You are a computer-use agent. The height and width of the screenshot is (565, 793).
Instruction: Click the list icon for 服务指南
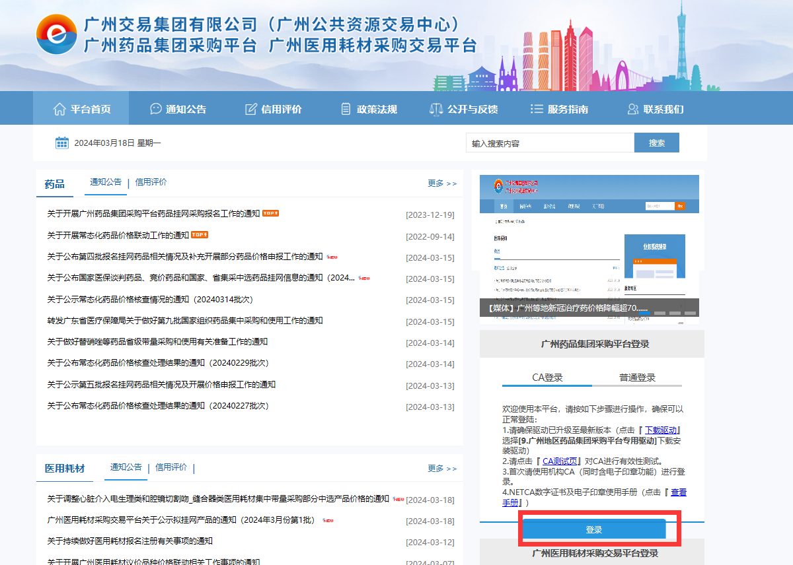click(537, 109)
